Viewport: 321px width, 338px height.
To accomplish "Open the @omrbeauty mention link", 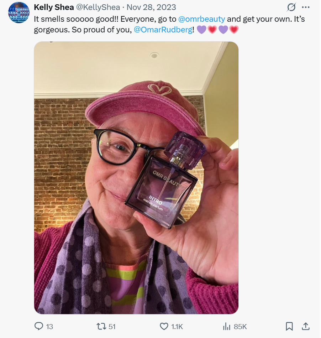I will [x=202, y=19].
